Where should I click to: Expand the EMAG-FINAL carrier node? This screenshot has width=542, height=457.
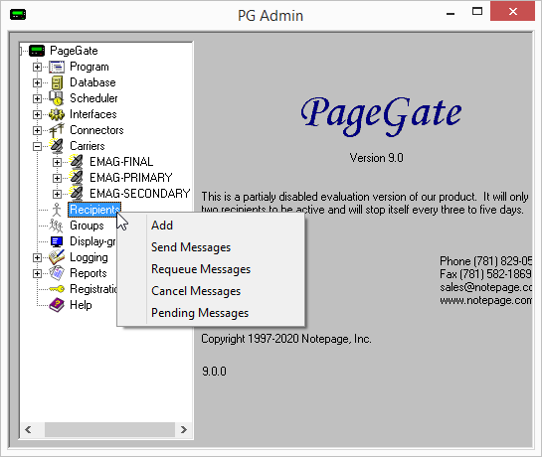(x=57, y=162)
